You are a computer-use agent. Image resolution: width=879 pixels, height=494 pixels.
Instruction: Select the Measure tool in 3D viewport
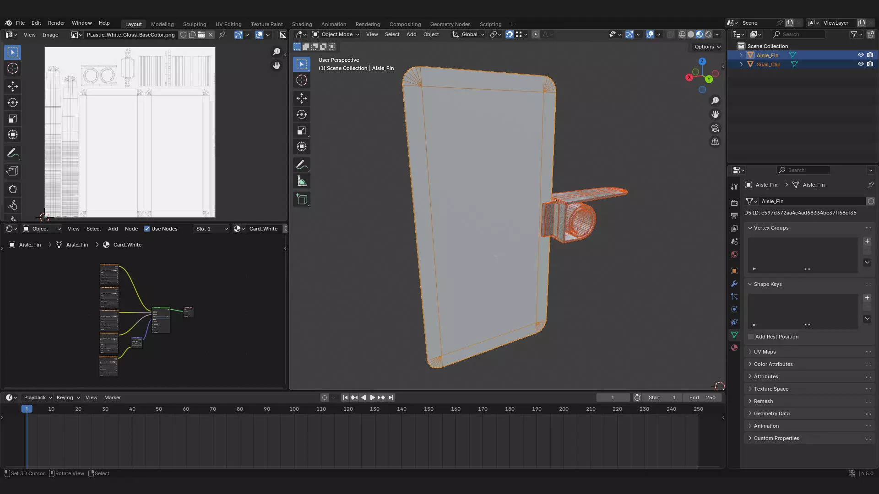click(301, 181)
